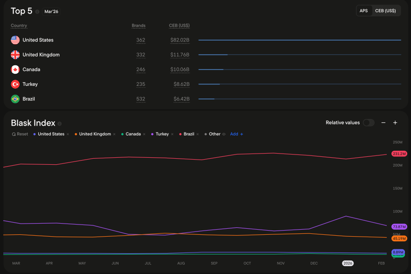The height and width of the screenshot is (274, 411).
Task: Click the Brazil CEB progress bar
Action: point(300,99)
